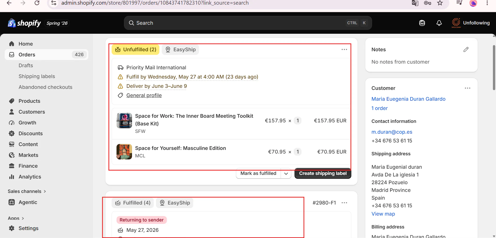Click the browser address bar URL
This screenshot has height=238, width=496.
155,3
